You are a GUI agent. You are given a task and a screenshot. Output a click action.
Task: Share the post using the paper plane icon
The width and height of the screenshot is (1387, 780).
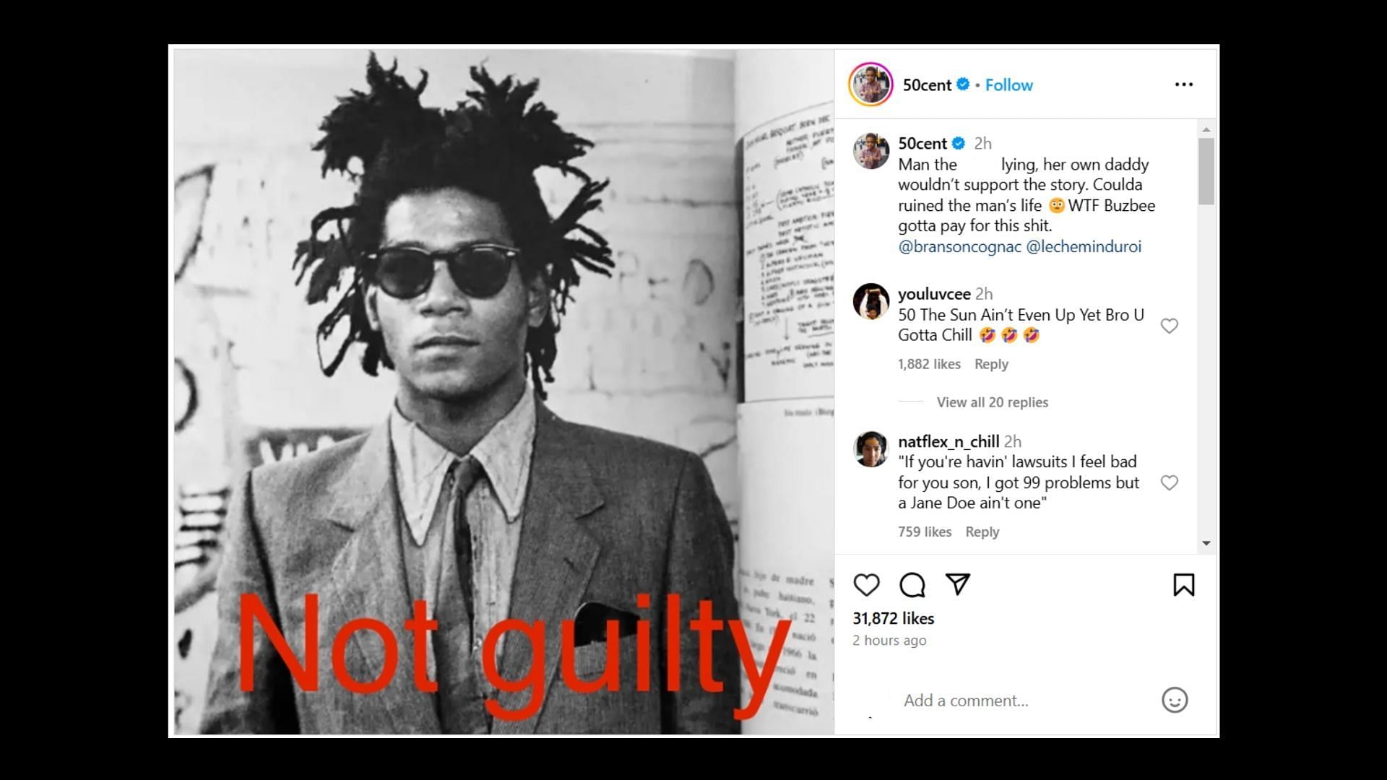pos(958,584)
